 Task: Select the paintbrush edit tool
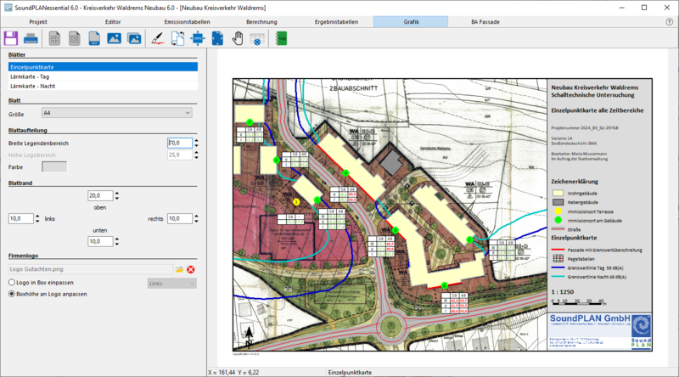158,38
